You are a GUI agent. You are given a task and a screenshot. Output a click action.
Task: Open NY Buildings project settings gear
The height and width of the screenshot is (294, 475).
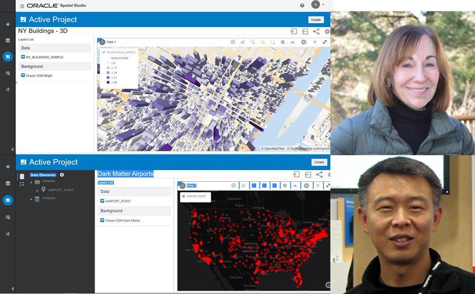click(x=327, y=32)
